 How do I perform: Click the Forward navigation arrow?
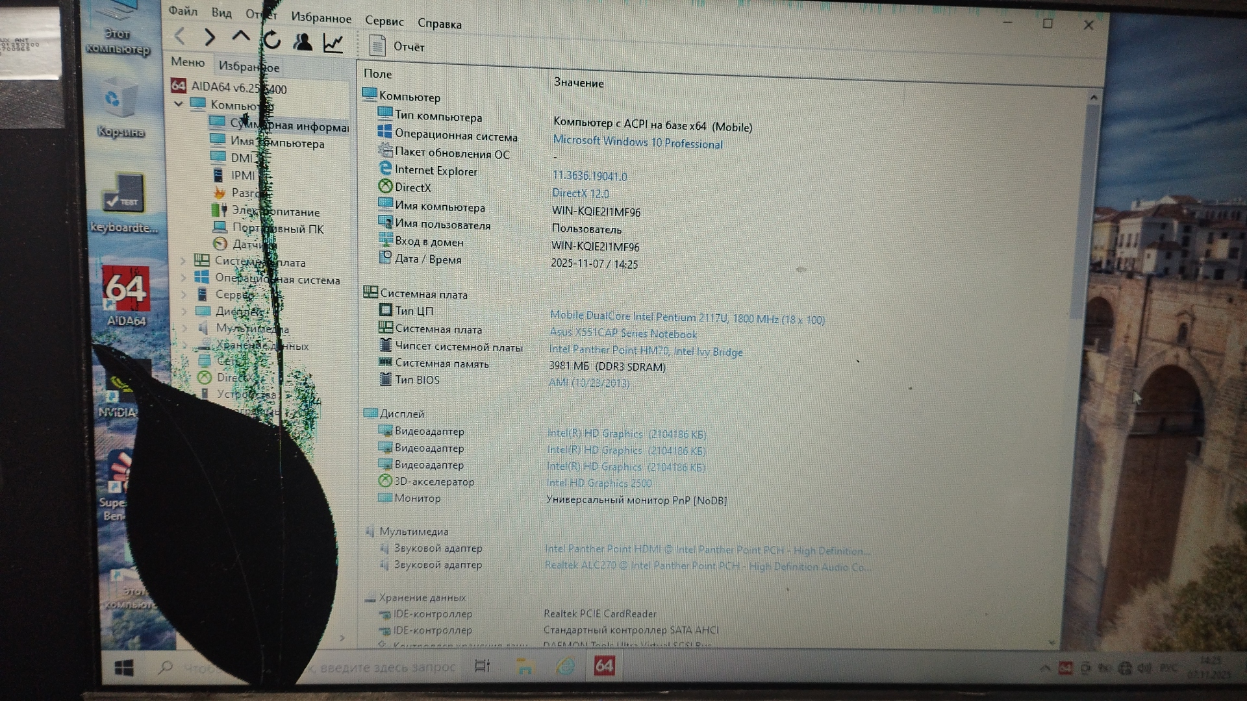click(x=210, y=37)
